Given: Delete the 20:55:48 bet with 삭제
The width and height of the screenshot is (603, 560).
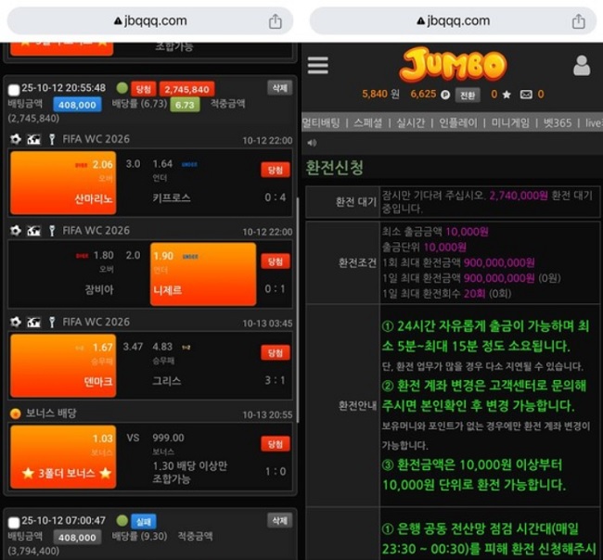Looking at the screenshot, I should click(x=279, y=88).
